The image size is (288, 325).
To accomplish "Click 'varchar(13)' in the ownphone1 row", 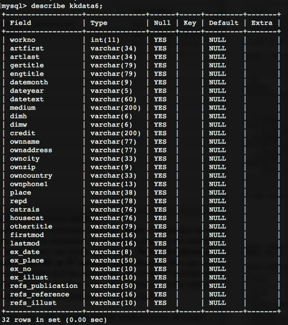I will [x=113, y=184].
